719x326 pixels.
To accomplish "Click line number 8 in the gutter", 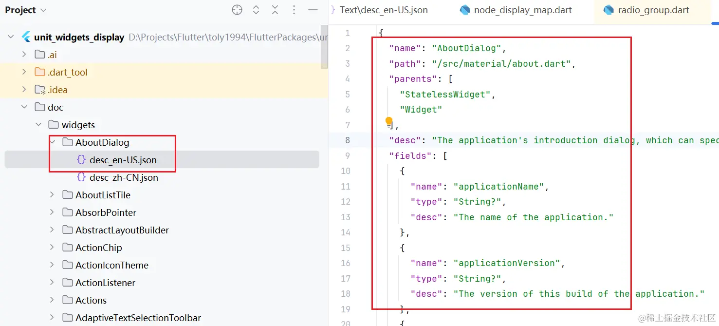I will click(347, 140).
